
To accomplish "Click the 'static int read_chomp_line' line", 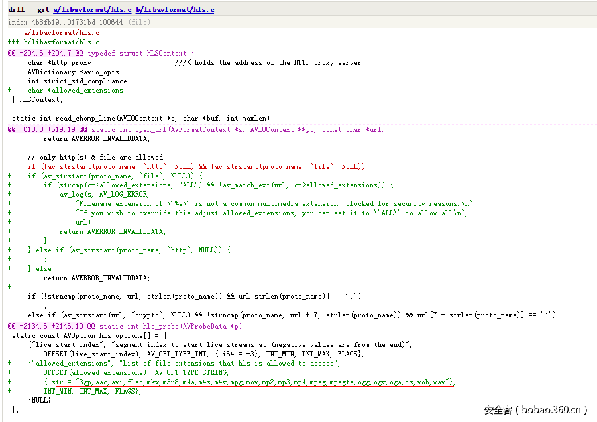I will [140, 118].
